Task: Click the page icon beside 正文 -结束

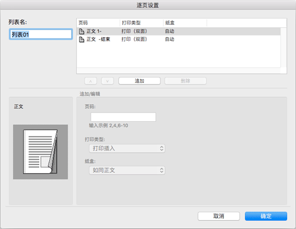Action: pos(82,40)
